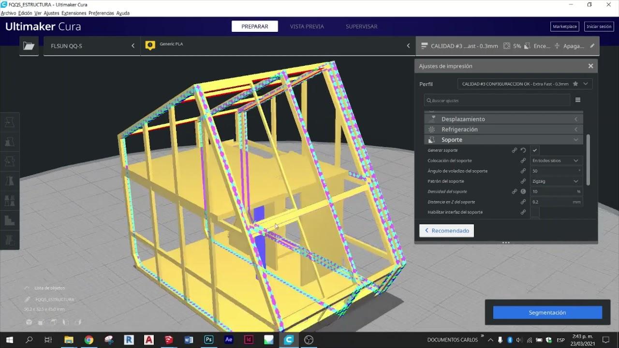Open FLSUN QQ-S printer selector
The image size is (619, 348).
[92, 46]
